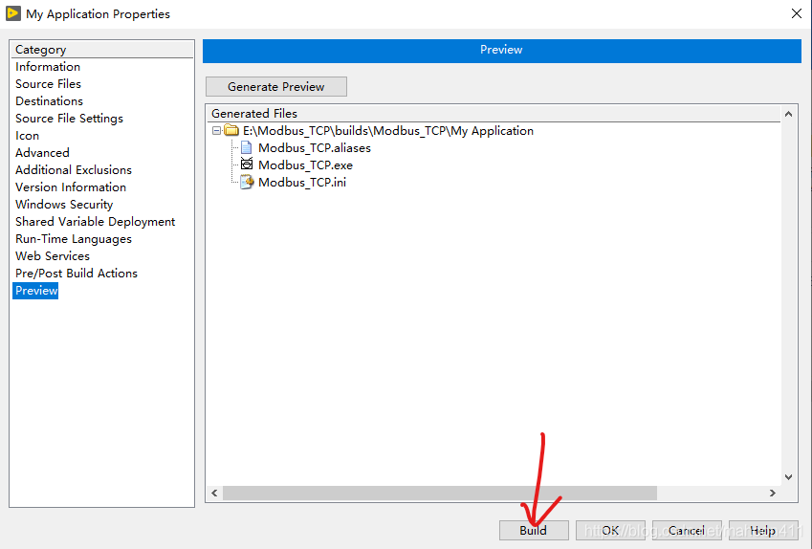Click the Cancel button
Viewport: 812px width, 549px height.
687,531
